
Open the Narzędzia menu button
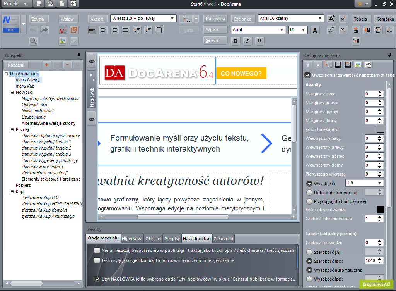click(215, 19)
